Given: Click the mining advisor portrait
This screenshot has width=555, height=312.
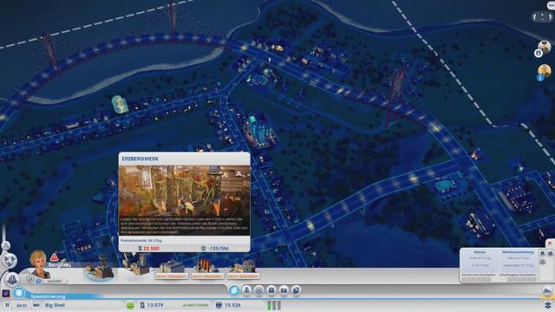Looking at the screenshot, I should (x=39, y=263).
